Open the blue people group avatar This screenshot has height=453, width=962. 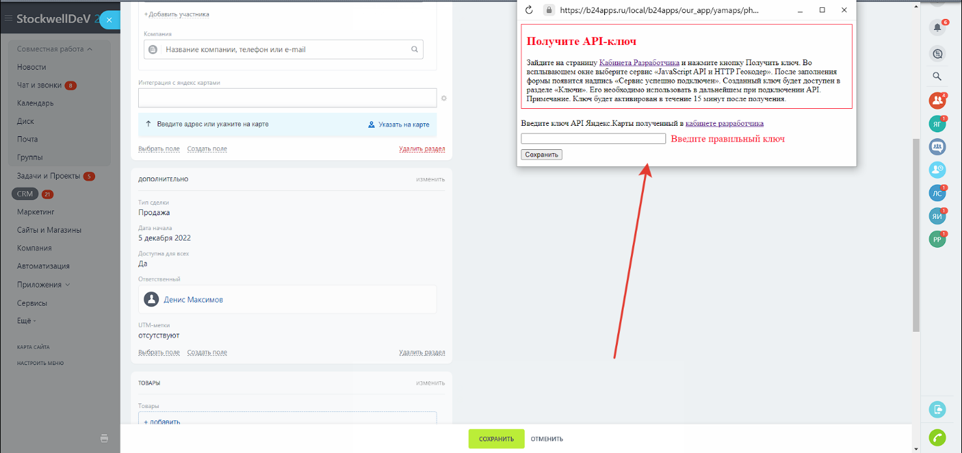tap(937, 147)
